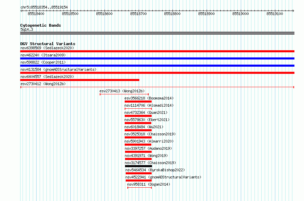Open esv2730412 (Wong2012b) label
Screen dimensions: 304x201
[43, 84]
